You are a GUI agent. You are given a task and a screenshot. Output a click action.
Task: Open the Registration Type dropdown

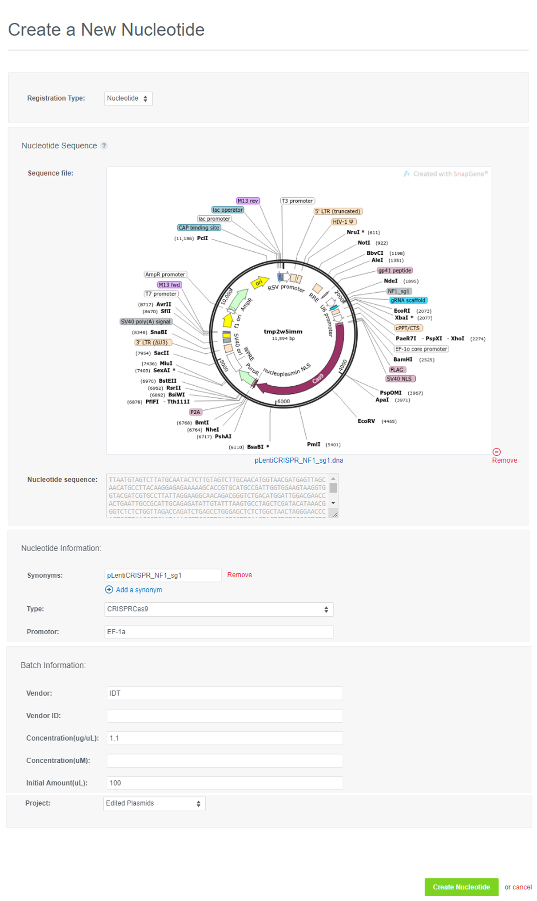tap(128, 99)
